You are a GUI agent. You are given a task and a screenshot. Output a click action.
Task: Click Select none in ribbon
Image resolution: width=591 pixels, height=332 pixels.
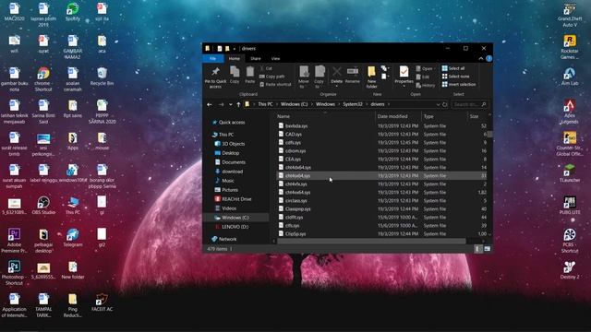(455, 77)
